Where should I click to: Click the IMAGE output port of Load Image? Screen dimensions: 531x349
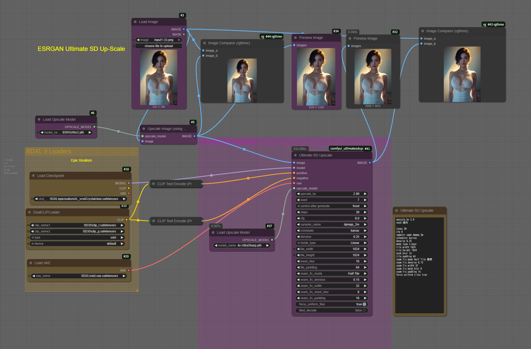point(184,29)
